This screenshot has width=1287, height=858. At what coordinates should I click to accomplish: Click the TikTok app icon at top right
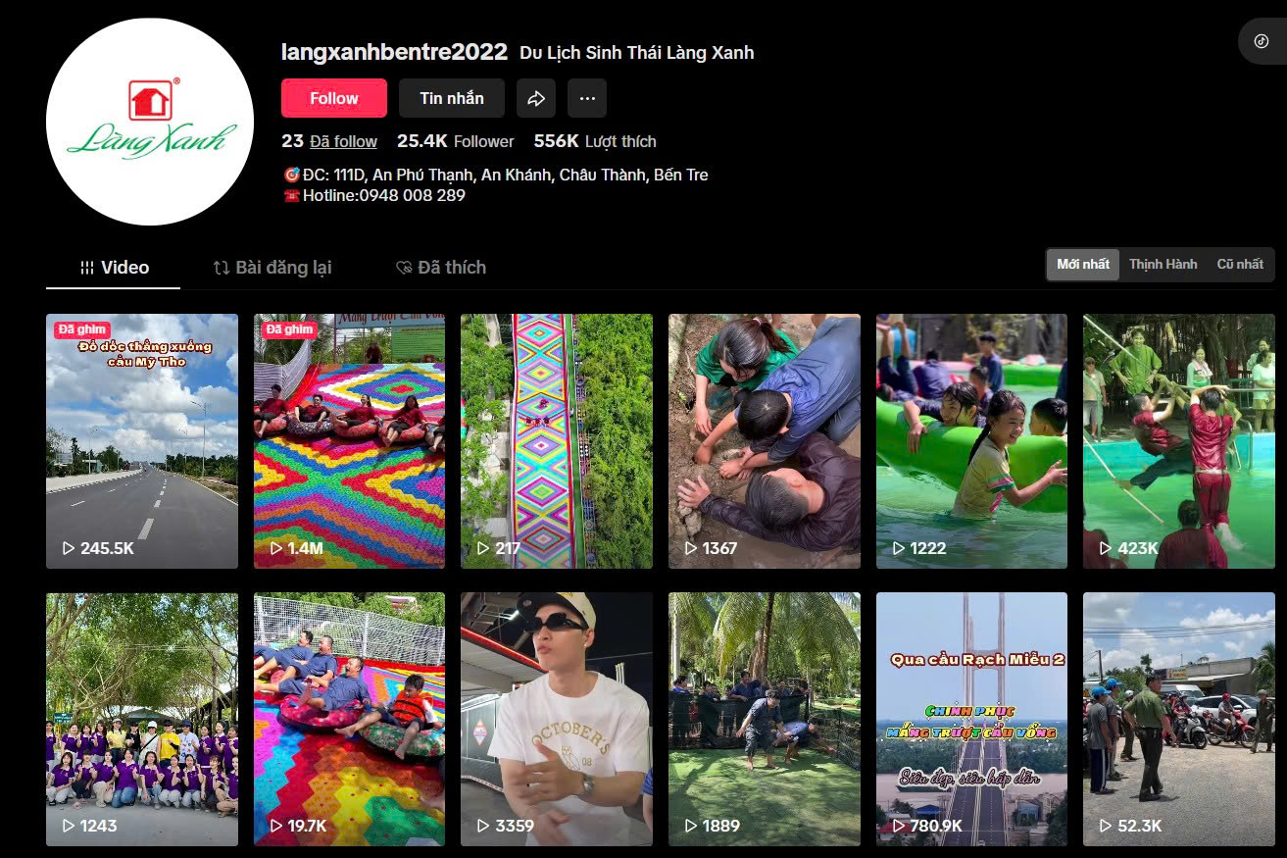click(x=1262, y=41)
